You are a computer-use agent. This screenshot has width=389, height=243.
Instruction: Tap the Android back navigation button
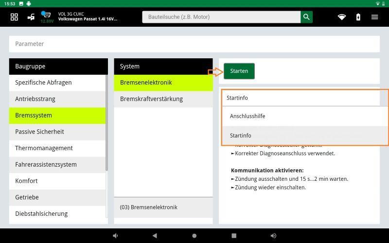(155, 236)
